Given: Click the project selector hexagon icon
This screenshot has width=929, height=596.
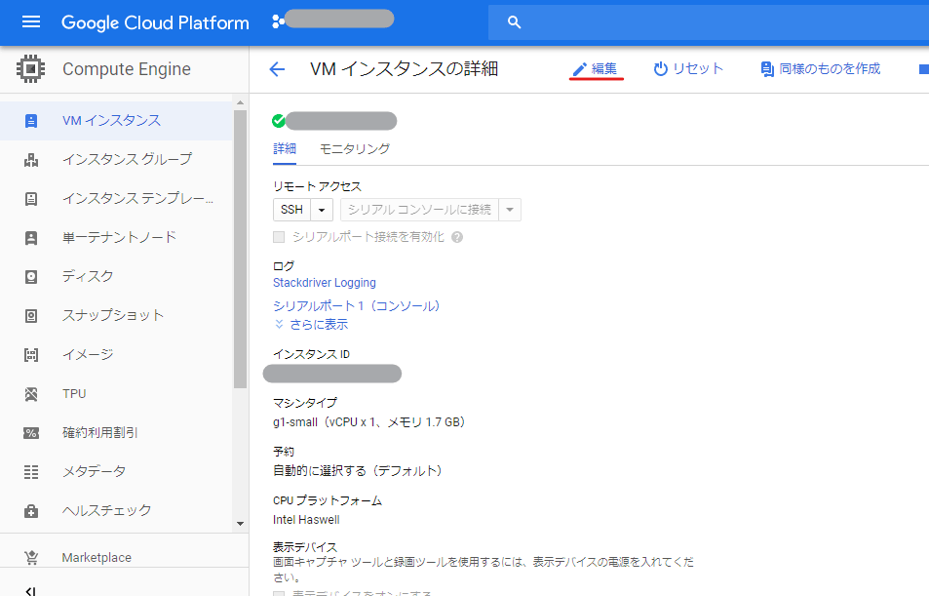Looking at the screenshot, I should (277, 21).
